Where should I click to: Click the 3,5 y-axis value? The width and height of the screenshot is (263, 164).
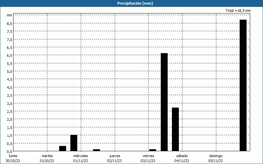[10, 95]
